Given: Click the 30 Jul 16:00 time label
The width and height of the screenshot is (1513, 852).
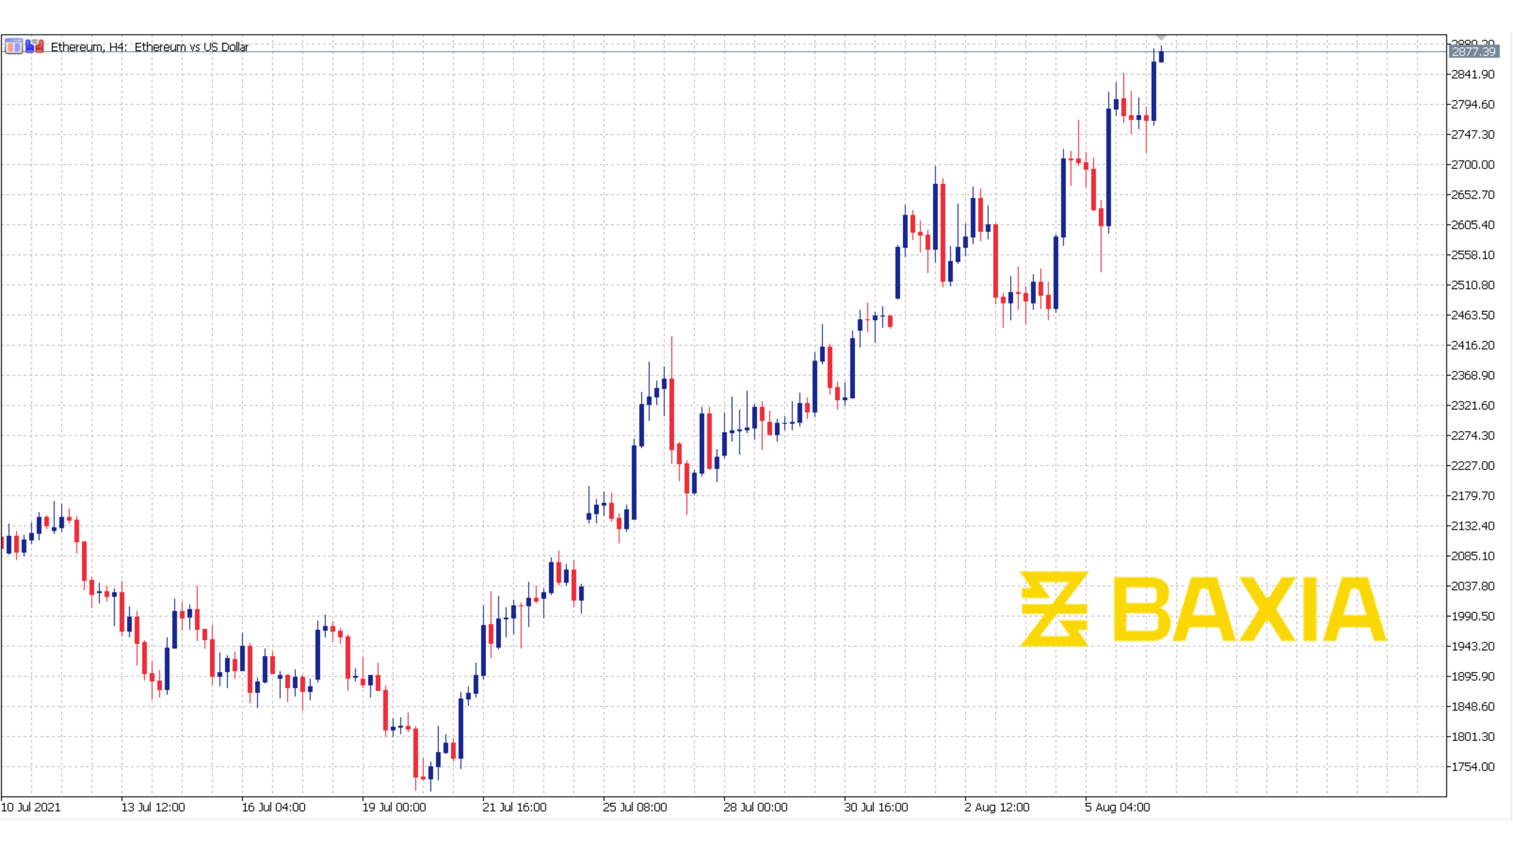Looking at the screenshot, I should coord(876,807).
